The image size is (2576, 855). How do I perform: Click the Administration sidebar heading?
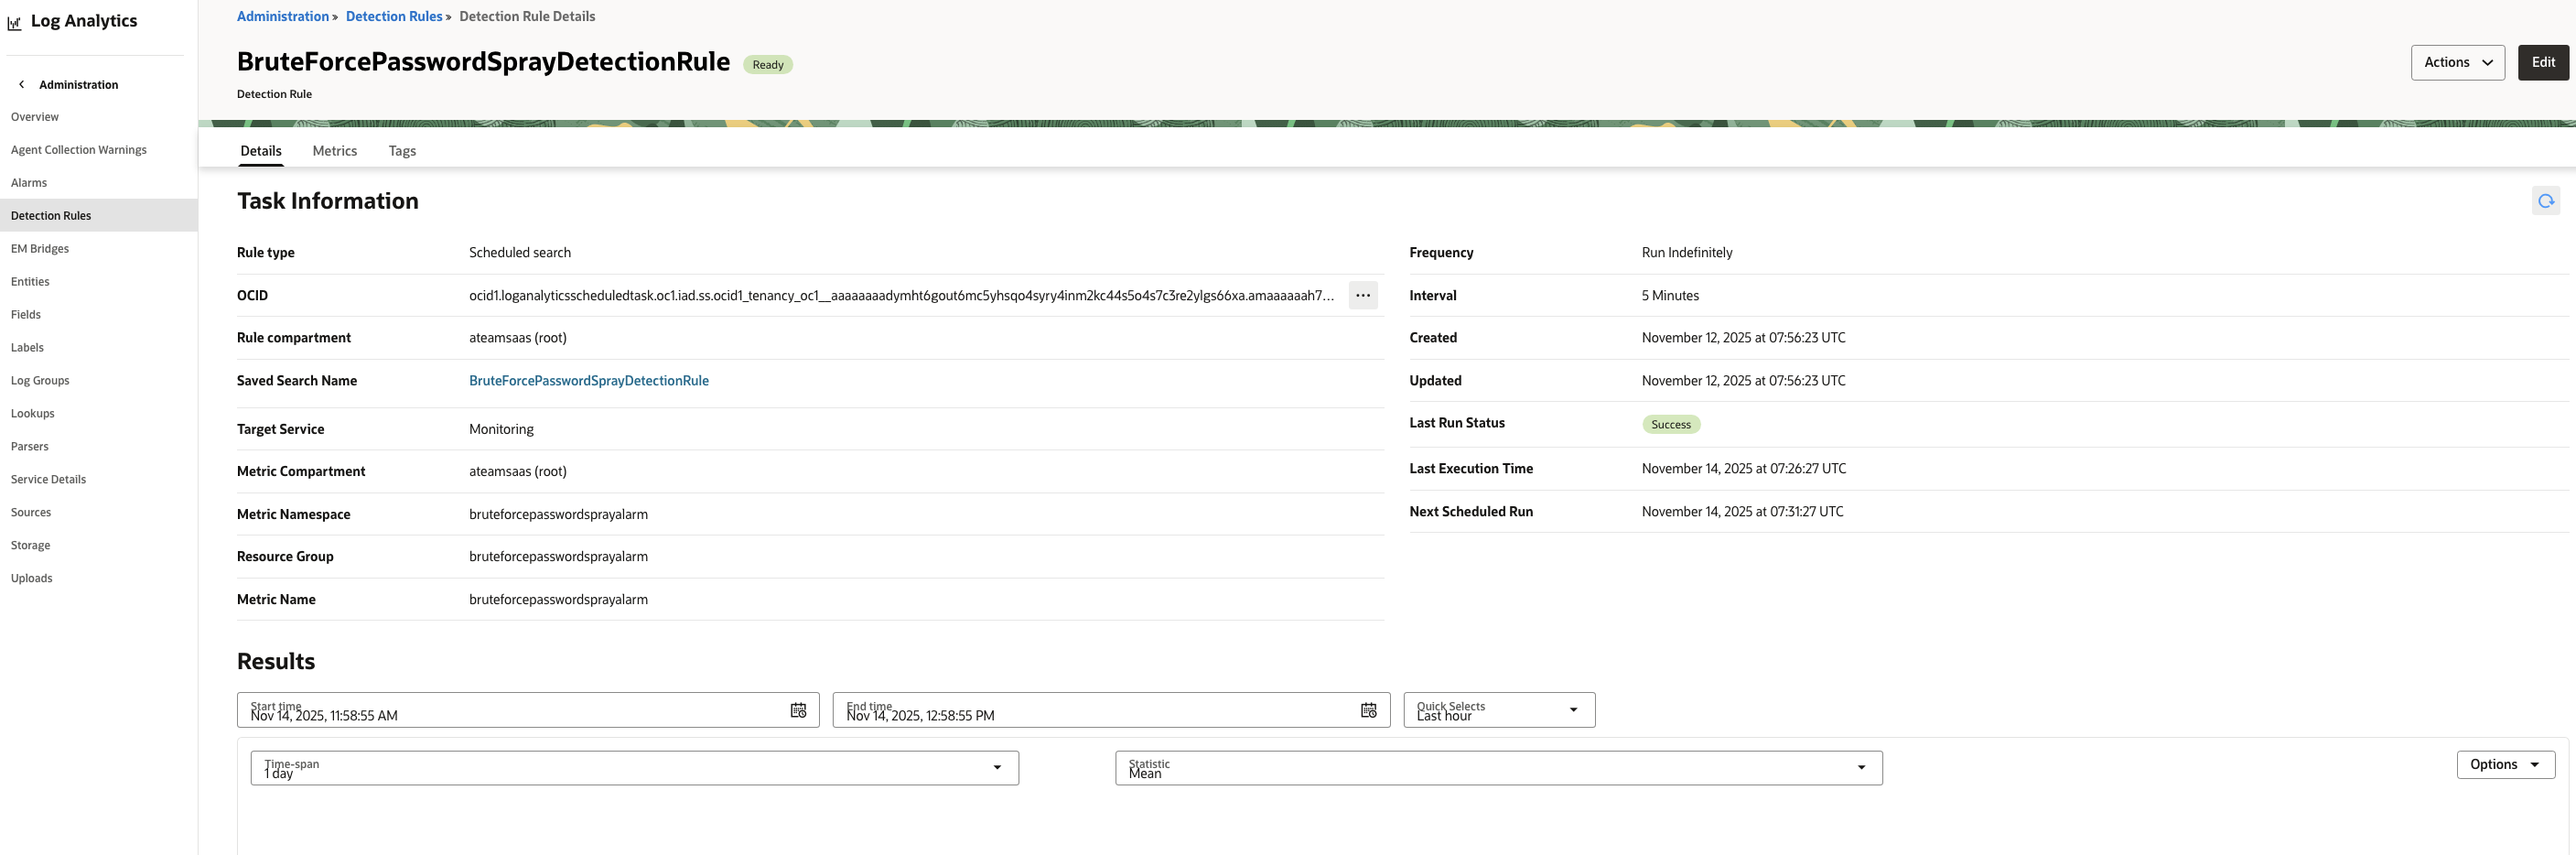point(79,85)
